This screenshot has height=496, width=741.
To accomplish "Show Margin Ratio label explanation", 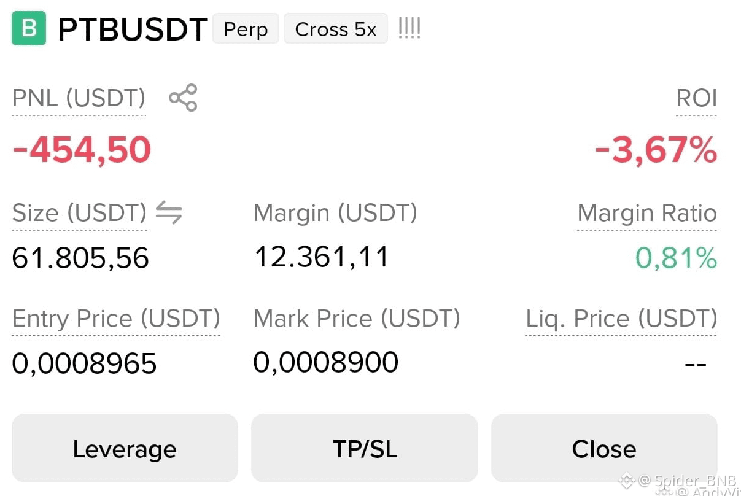I will (647, 213).
